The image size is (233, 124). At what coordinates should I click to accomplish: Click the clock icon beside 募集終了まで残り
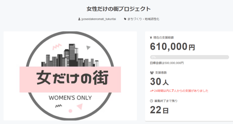pyautogui.click(x=151, y=101)
